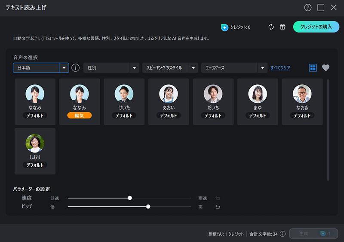Viewport: 344px width, 242px height.
Task: Select the なおき voice card
Action: point(302,102)
